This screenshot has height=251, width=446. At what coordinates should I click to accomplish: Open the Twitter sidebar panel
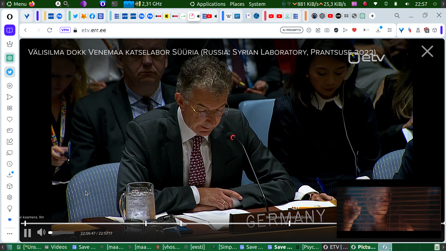click(x=10, y=72)
